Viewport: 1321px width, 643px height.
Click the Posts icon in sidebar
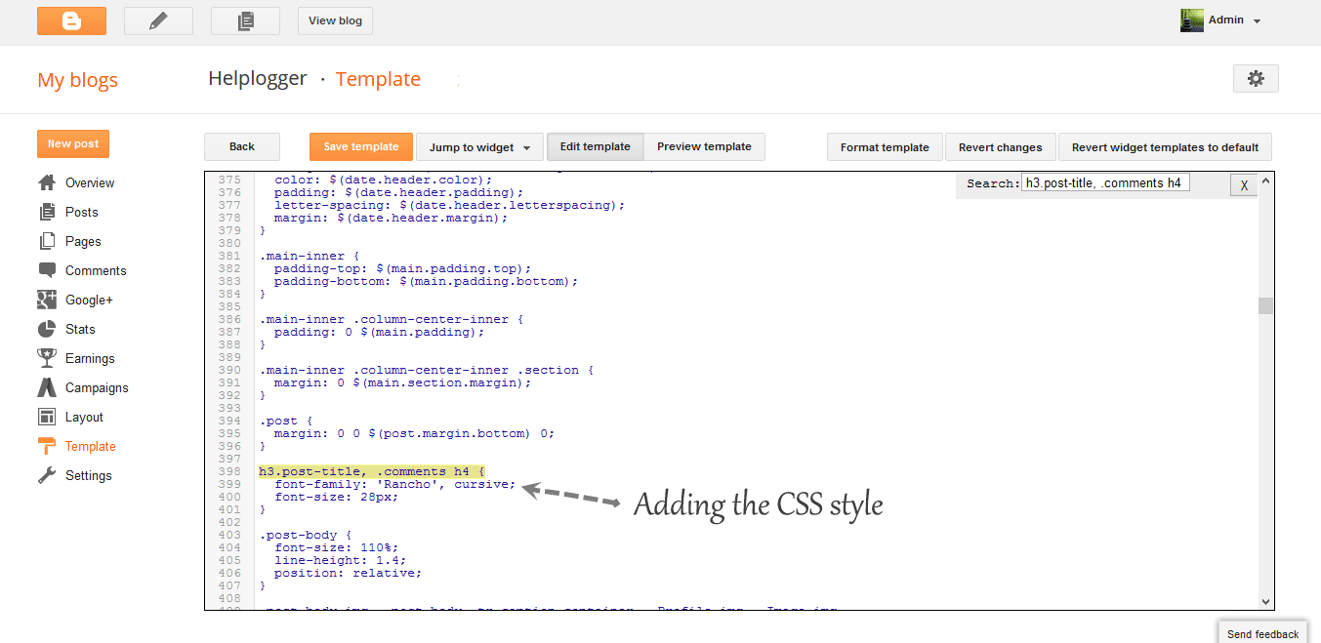(47, 212)
